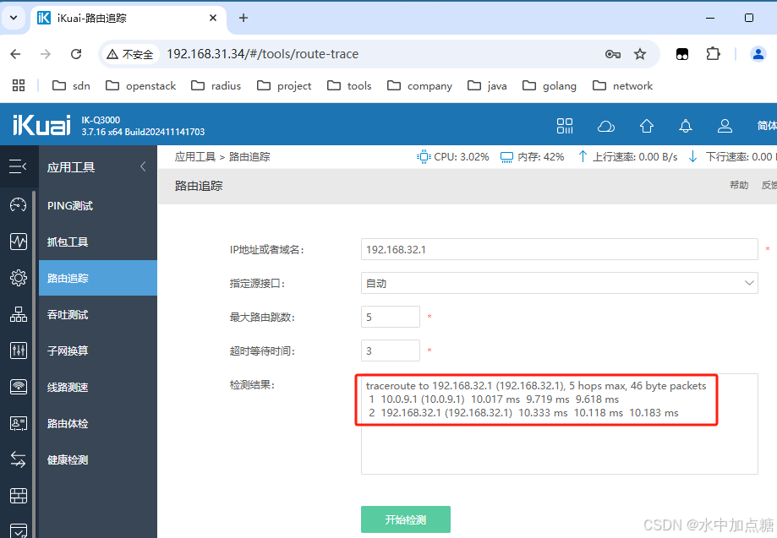Image resolution: width=777 pixels, height=538 pixels.
Task: Select 线路测速 menu item
Action: click(98, 387)
